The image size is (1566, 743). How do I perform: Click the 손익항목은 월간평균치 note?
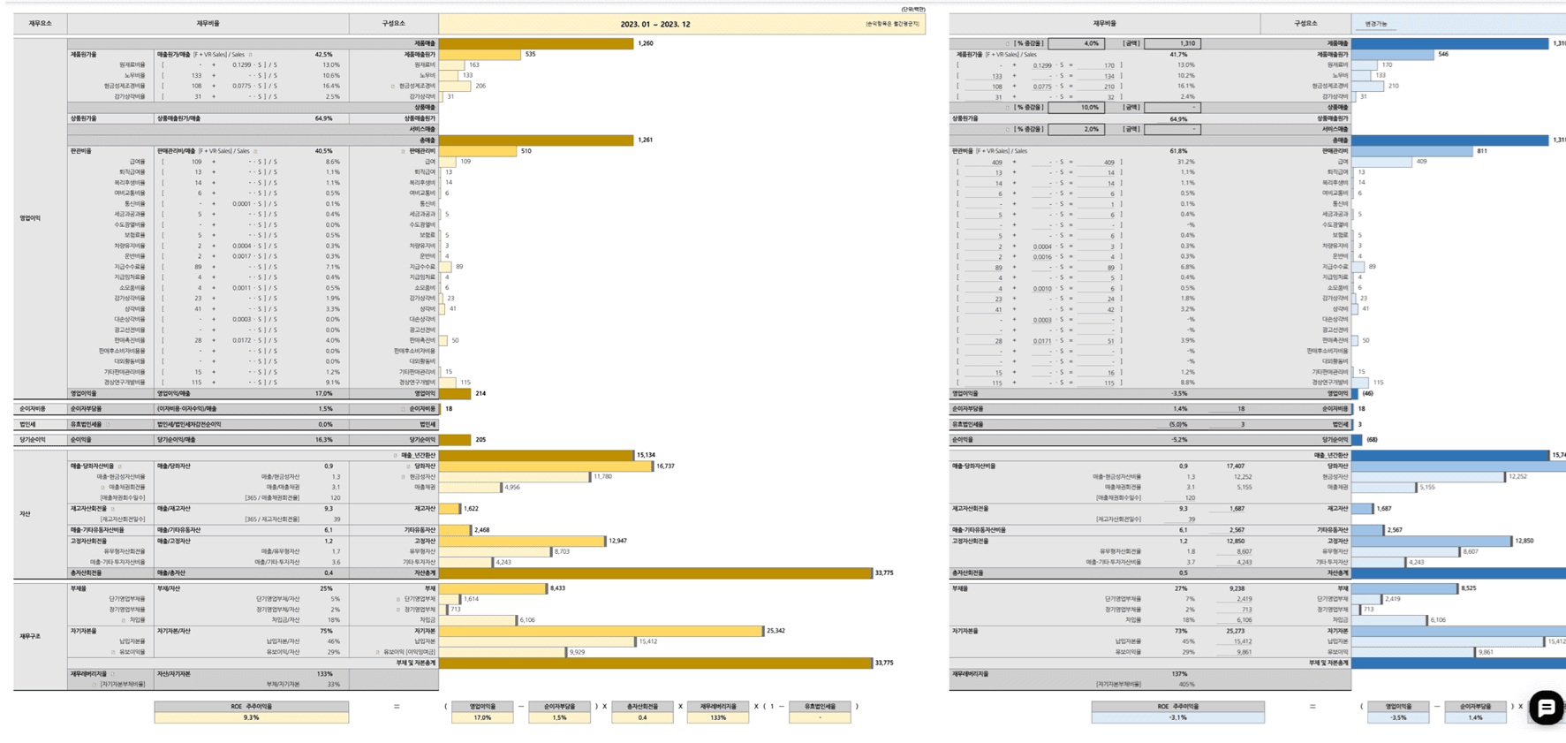(x=892, y=24)
